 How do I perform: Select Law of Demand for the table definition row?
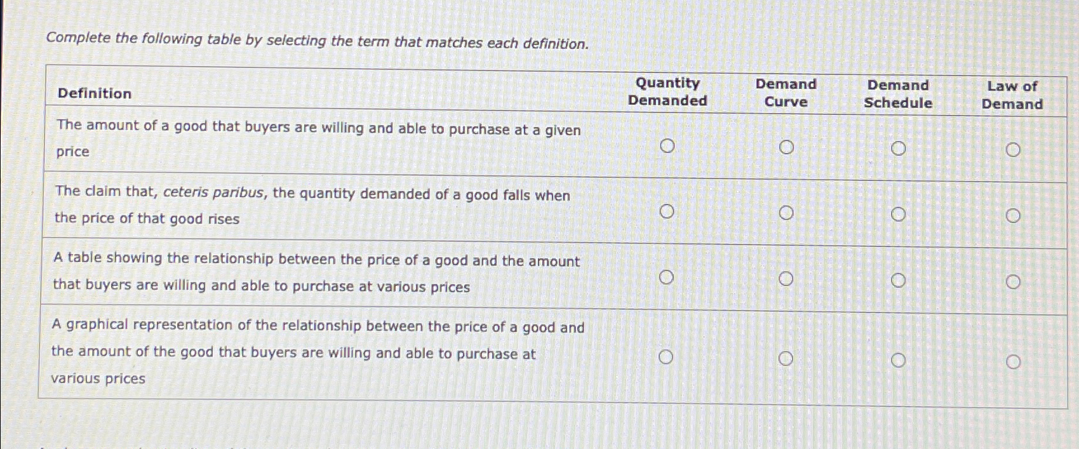[x=1014, y=280]
